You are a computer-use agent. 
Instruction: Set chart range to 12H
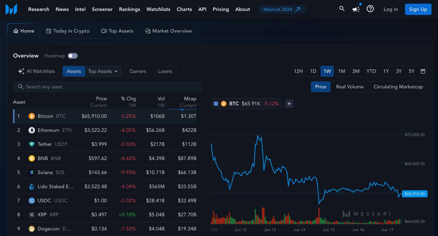click(298, 71)
